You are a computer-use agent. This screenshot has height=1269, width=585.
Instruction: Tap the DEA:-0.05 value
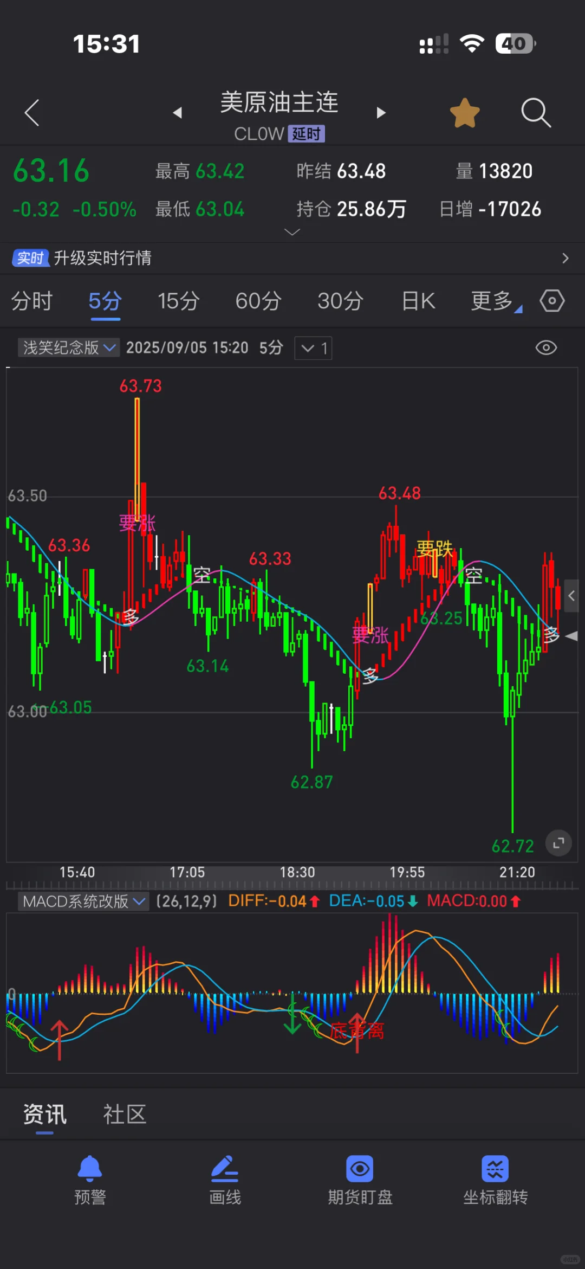374,901
